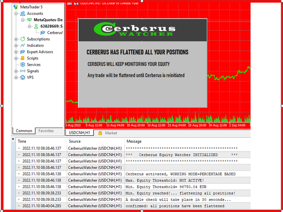Screen dimensions: 283x212
Task: Click the MetaQuotes-Demo server icon
Action: 29,20
